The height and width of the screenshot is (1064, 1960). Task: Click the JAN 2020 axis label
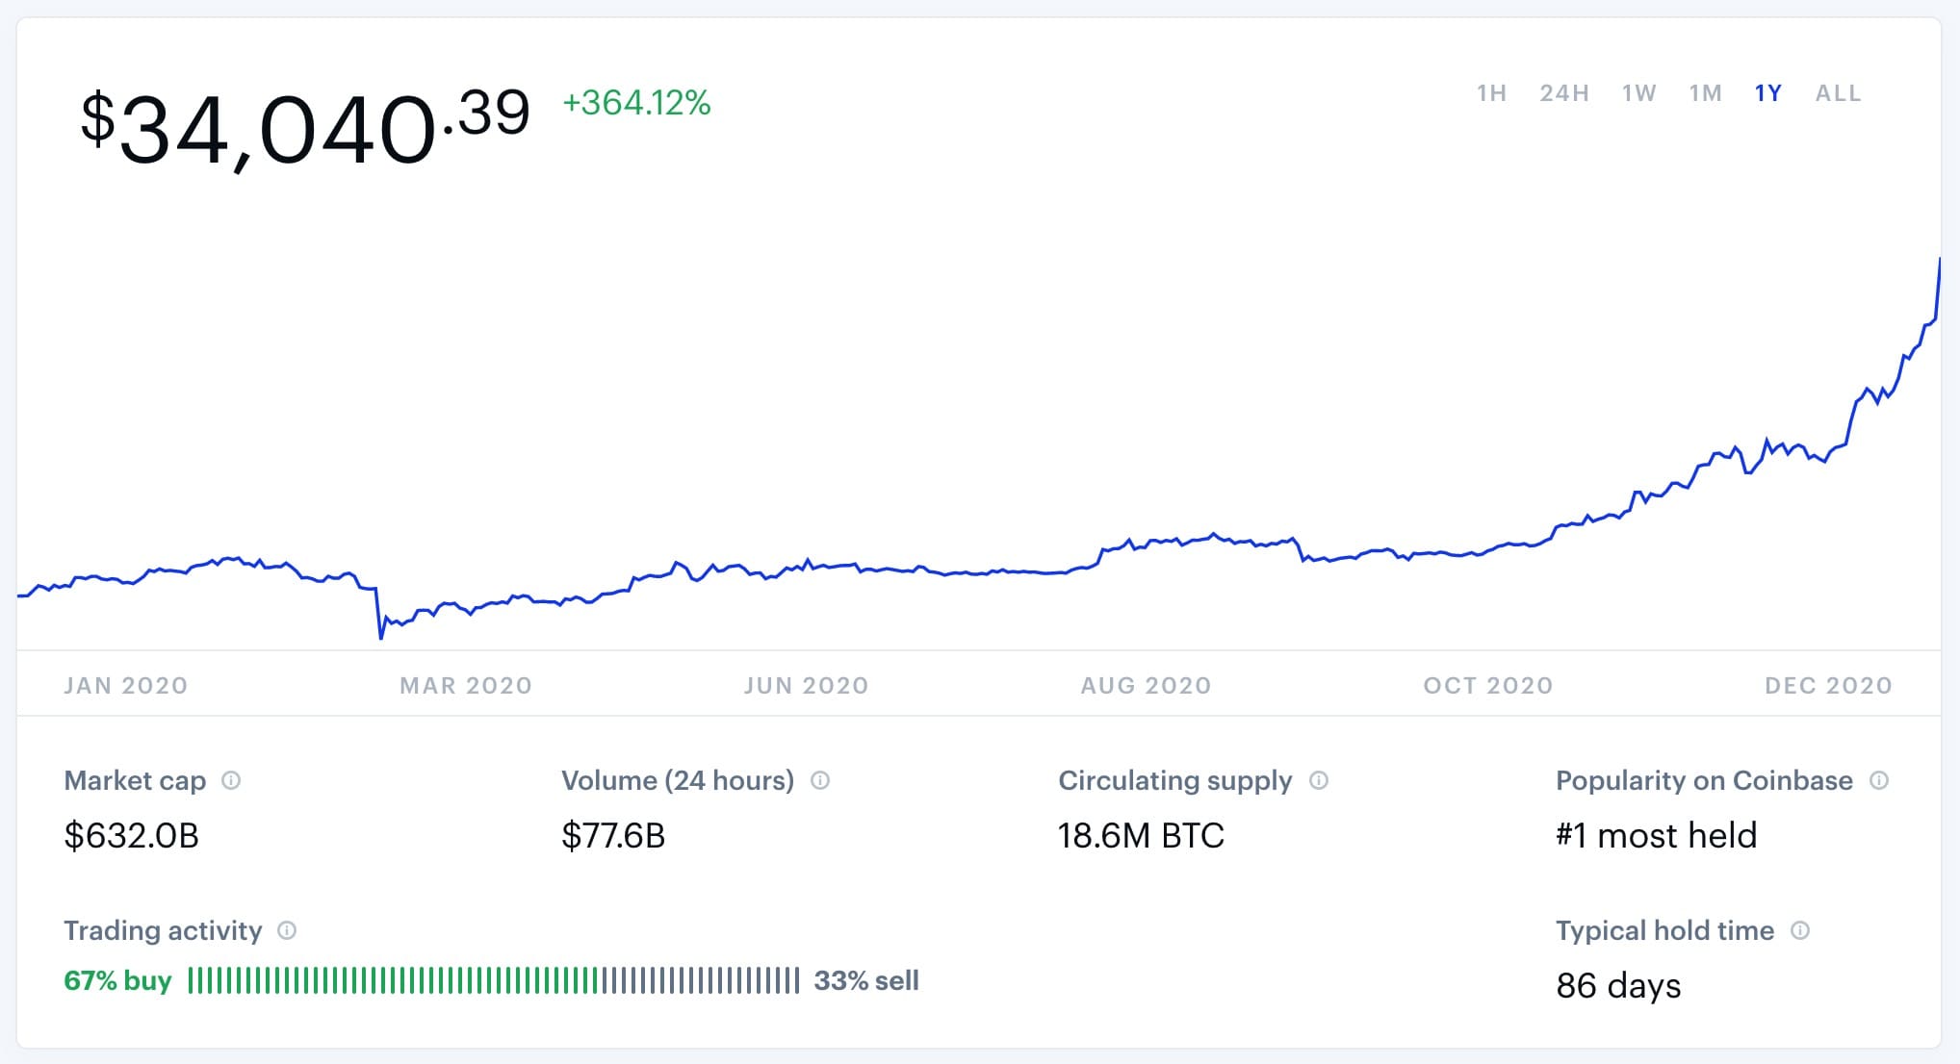[x=126, y=685]
